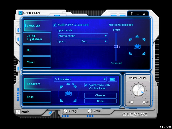
Task: Switch to the 24-bit Crystalizer tab
Action: click(x=37, y=38)
